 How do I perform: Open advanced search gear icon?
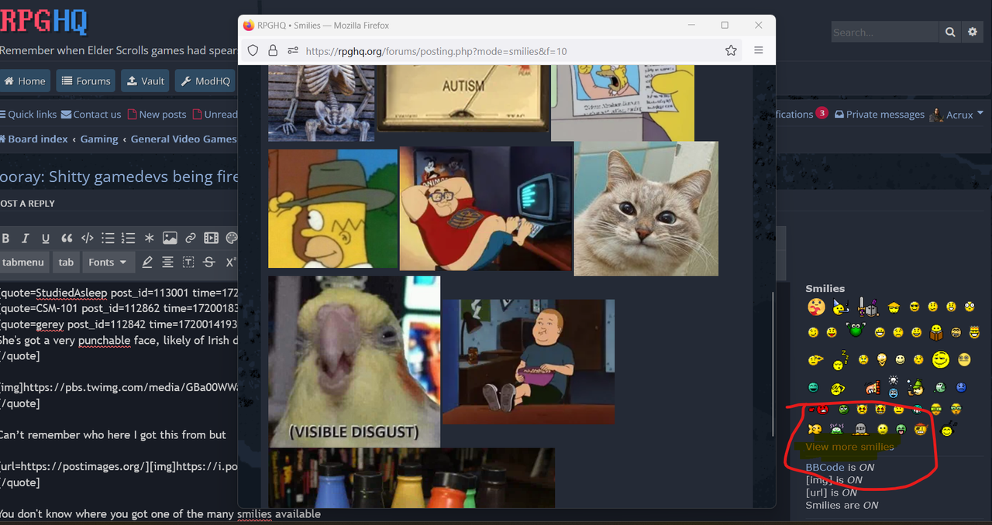click(973, 32)
